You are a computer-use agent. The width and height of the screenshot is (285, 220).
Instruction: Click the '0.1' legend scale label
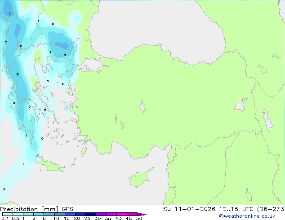tap(5, 218)
